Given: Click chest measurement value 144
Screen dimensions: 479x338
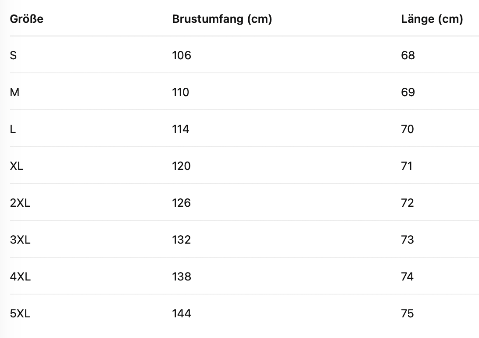Looking at the screenshot, I should coord(182,313).
